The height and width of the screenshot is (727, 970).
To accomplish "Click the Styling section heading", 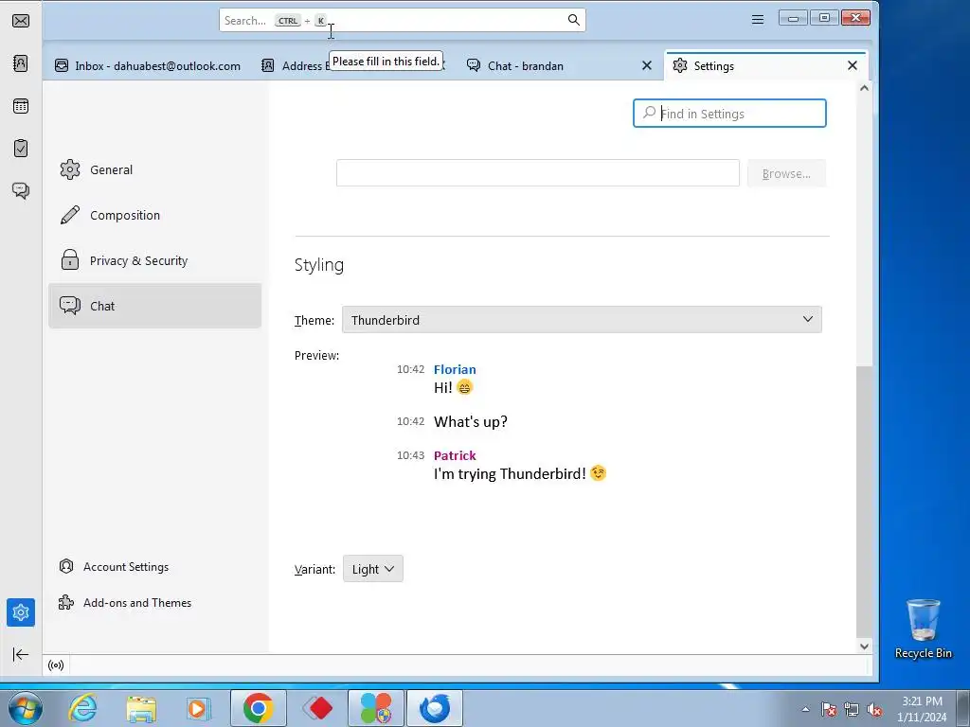I will 318,265.
